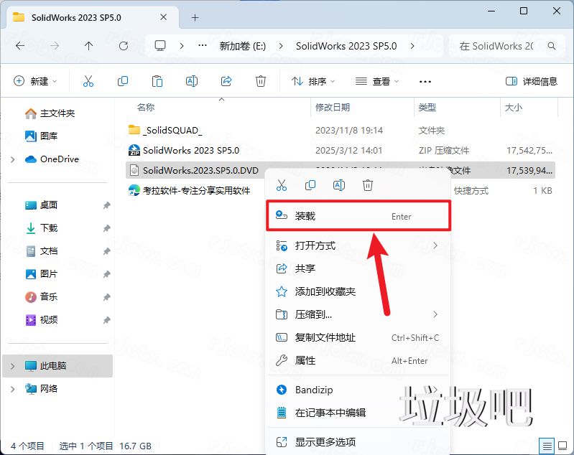Expand the 网络 tree node
574x455 pixels.
tap(13, 389)
